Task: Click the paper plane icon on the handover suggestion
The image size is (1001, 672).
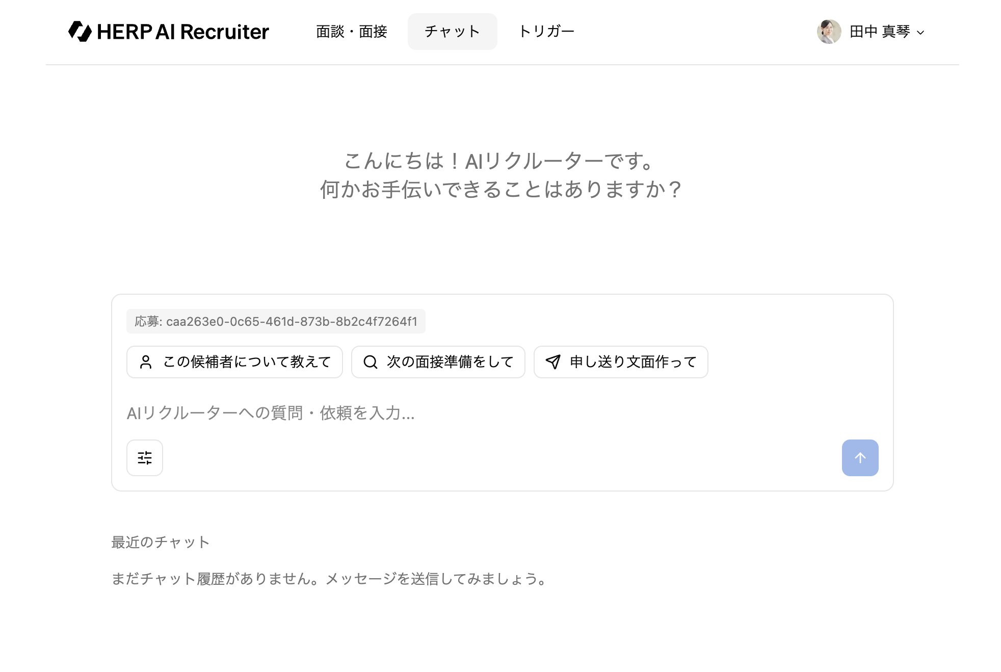Action: tap(553, 362)
